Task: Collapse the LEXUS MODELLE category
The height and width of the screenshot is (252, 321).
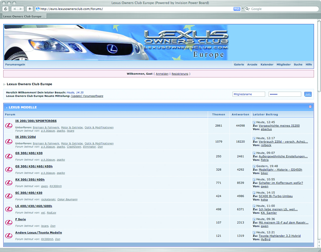Action: tap(310, 107)
